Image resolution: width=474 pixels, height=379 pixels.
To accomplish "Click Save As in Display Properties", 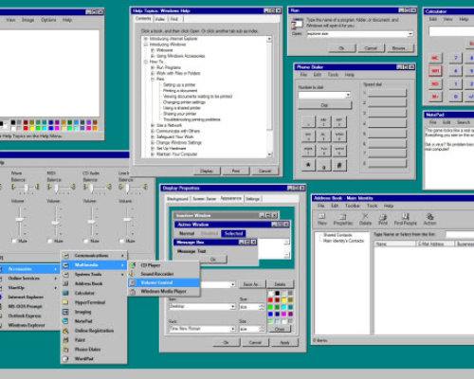I will pos(251,284).
